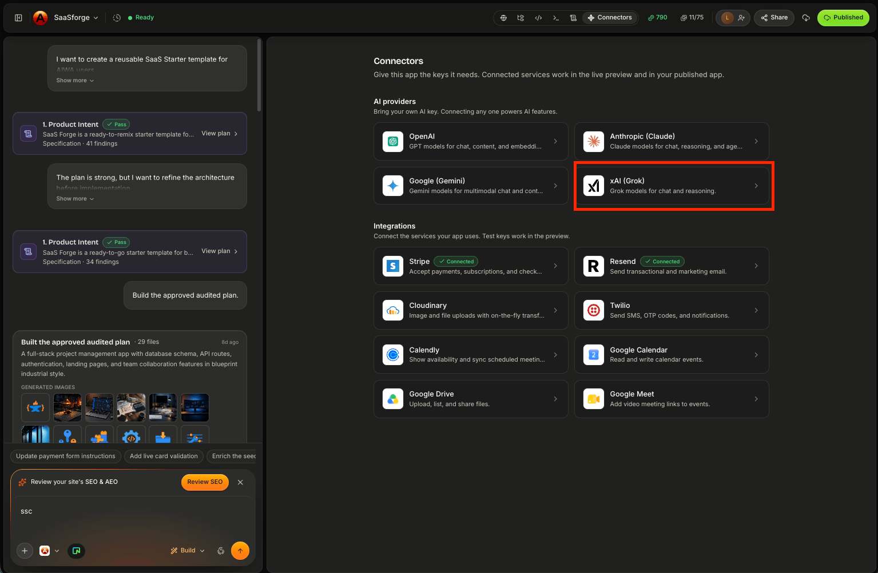This screenshot has width=878, height=573.
Task: Click the Calendly logo icon
Action: pos(393,355)
